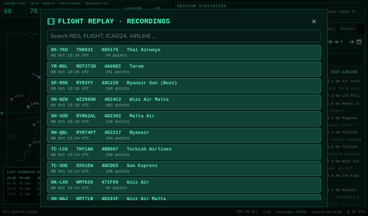
Task: Open the SP-RSK Ryanair Sun (Buzz) recording
Action: (184, 86)
